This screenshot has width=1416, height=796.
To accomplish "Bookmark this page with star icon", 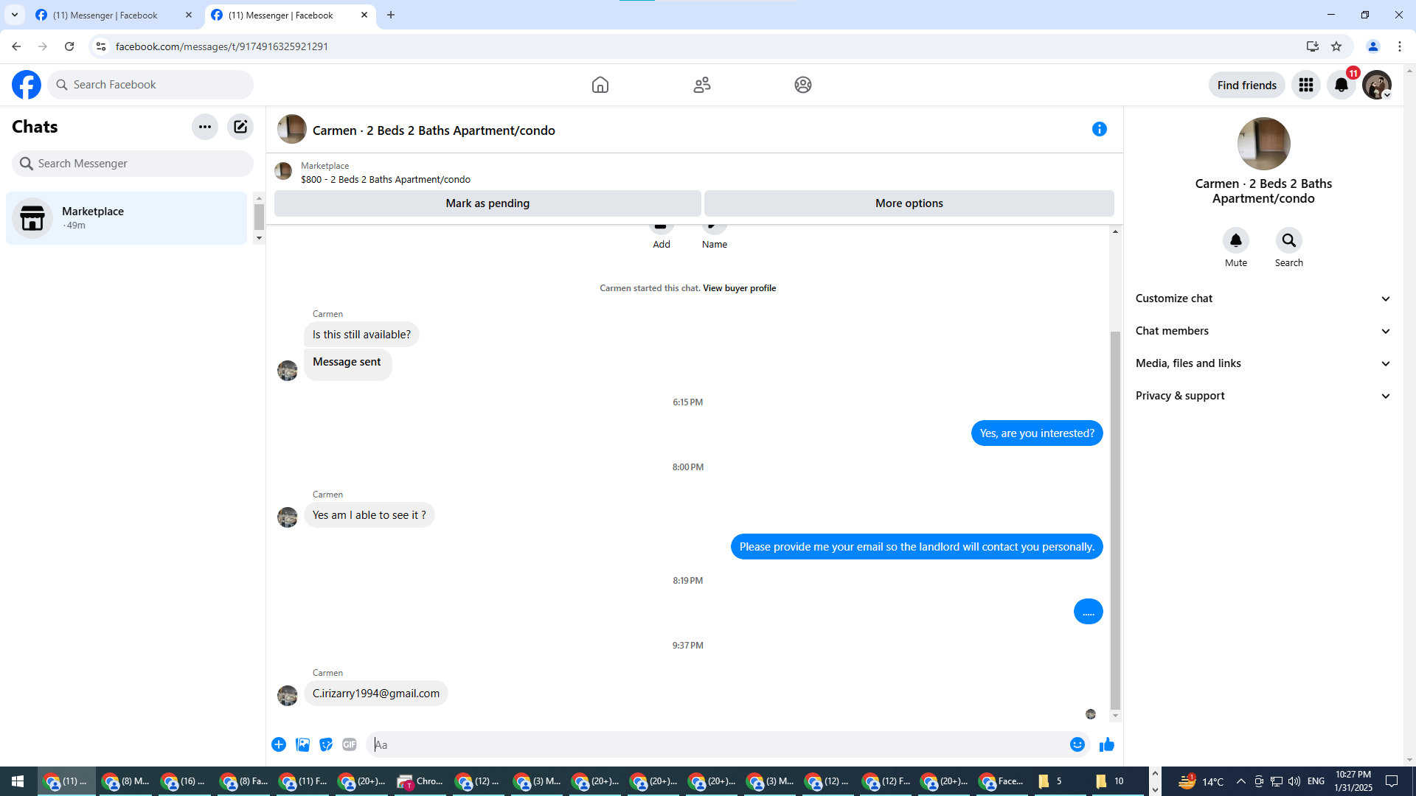I will pos(1336,46).
